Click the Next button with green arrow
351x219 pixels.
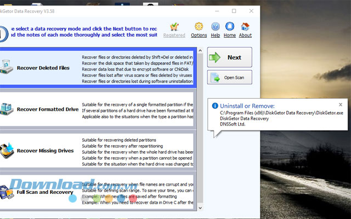[229, 57]
